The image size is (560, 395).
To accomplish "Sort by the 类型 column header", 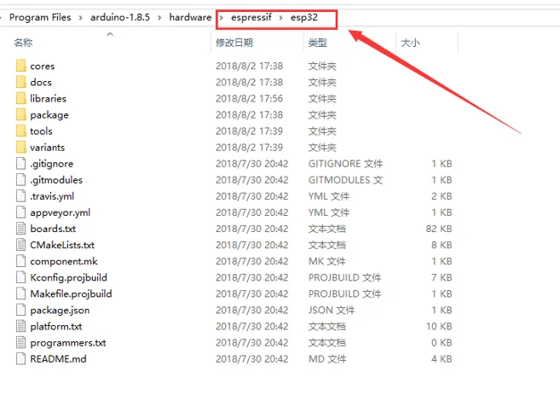I will click(x=317, y=43).
